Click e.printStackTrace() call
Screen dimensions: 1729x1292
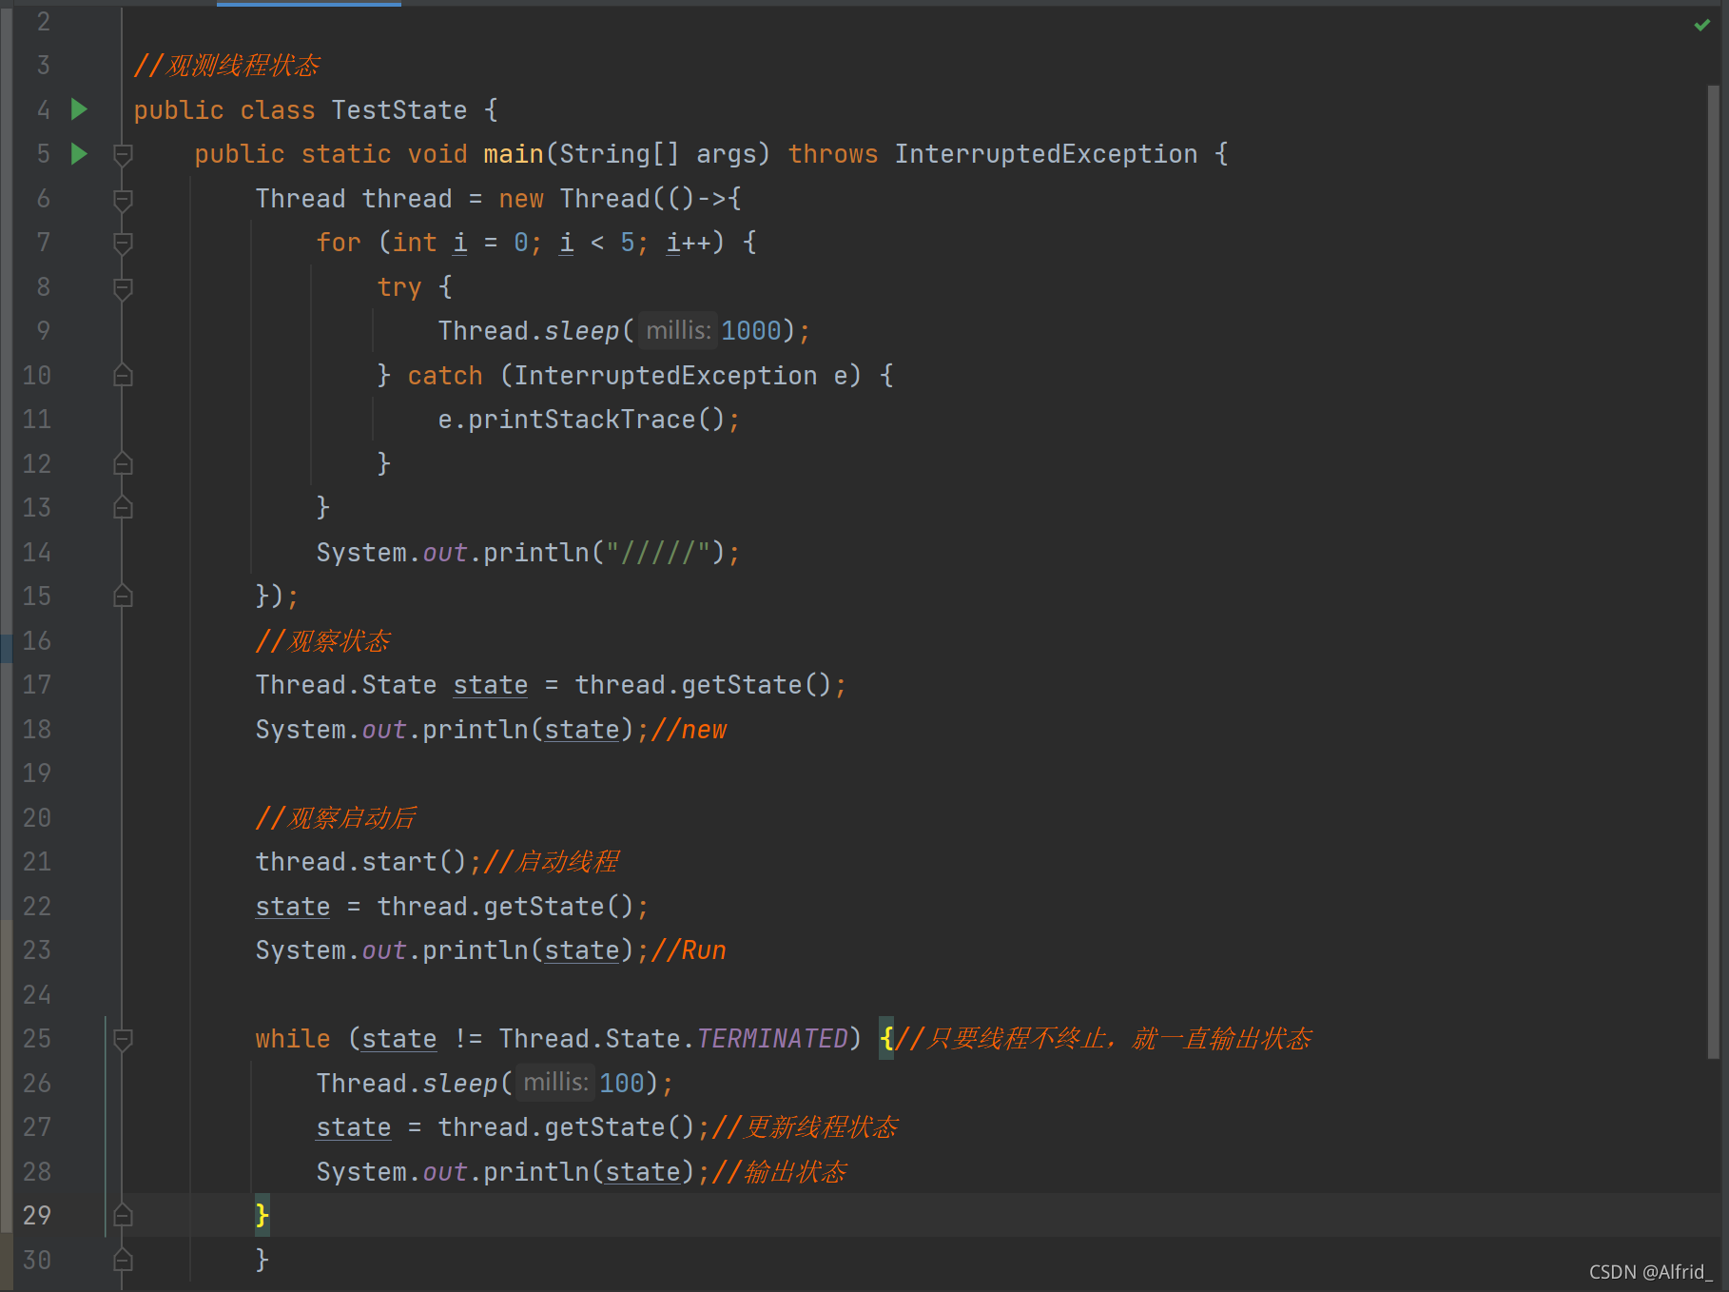(x=582, y=420)
